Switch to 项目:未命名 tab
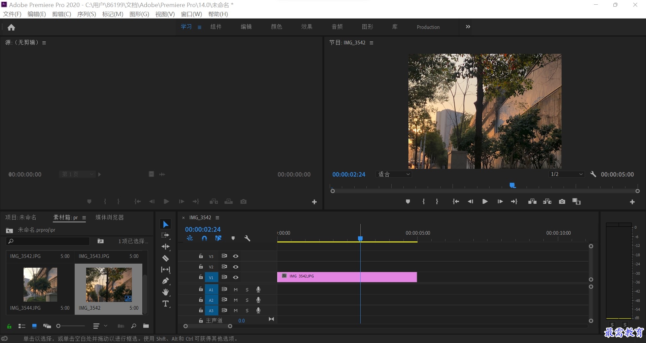 [21, 218]
